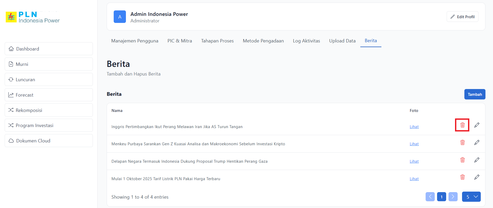Go to the previous page arrow
Screen dimensions: 493x208
[x=430, y=197]
